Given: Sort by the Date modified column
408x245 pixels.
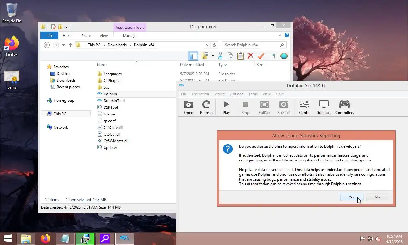Looking at the screenshot, I should (x=192, y=65).
